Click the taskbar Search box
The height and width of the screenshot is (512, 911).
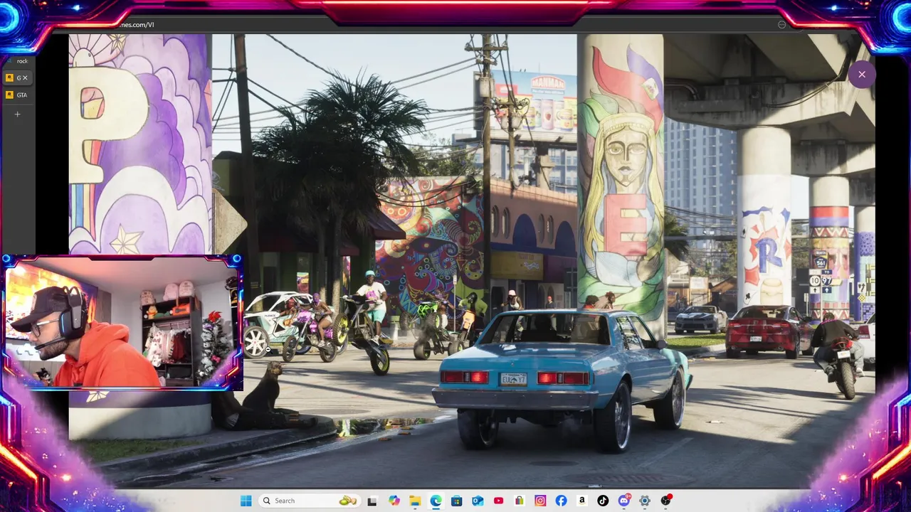pyautogui.click(x=310, y=501)
